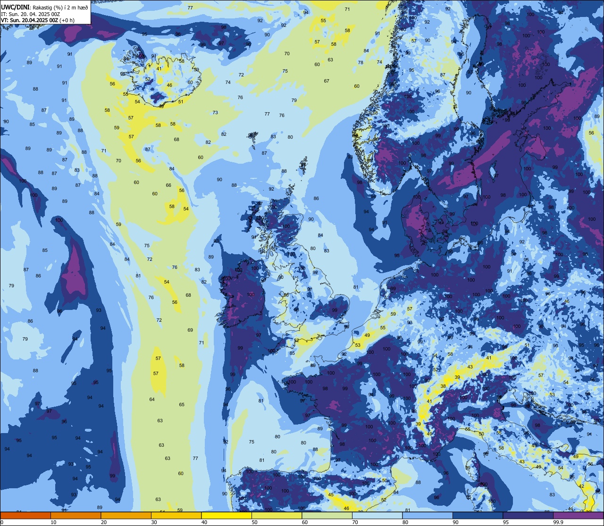Click the humidity value 46 over Iceland
Viewport: 604px width, 526px height.
click(169, 85)
